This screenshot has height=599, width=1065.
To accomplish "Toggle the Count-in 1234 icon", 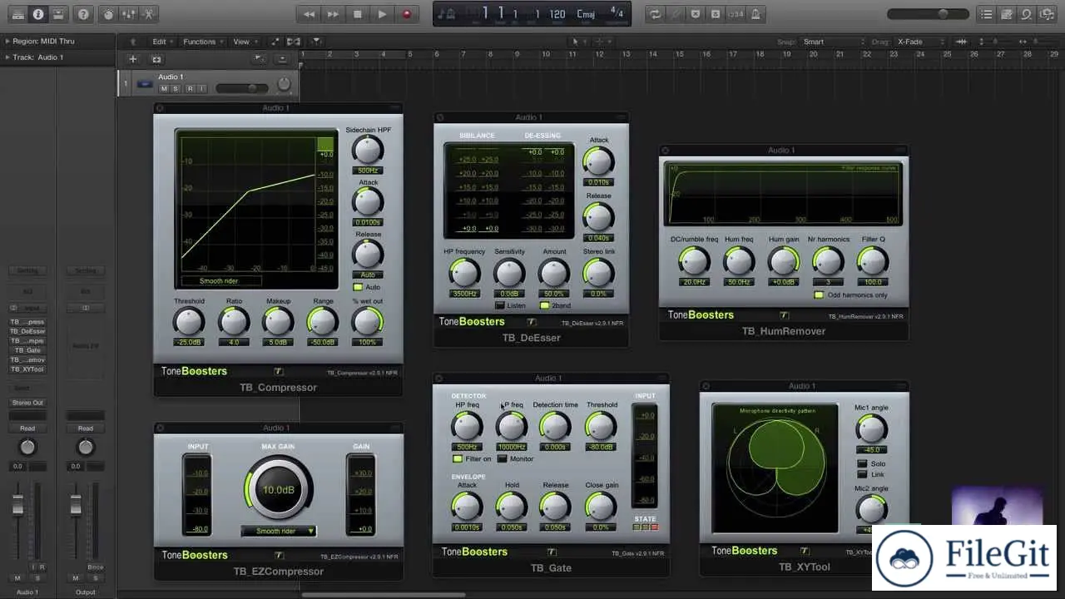I will point(736,14).
